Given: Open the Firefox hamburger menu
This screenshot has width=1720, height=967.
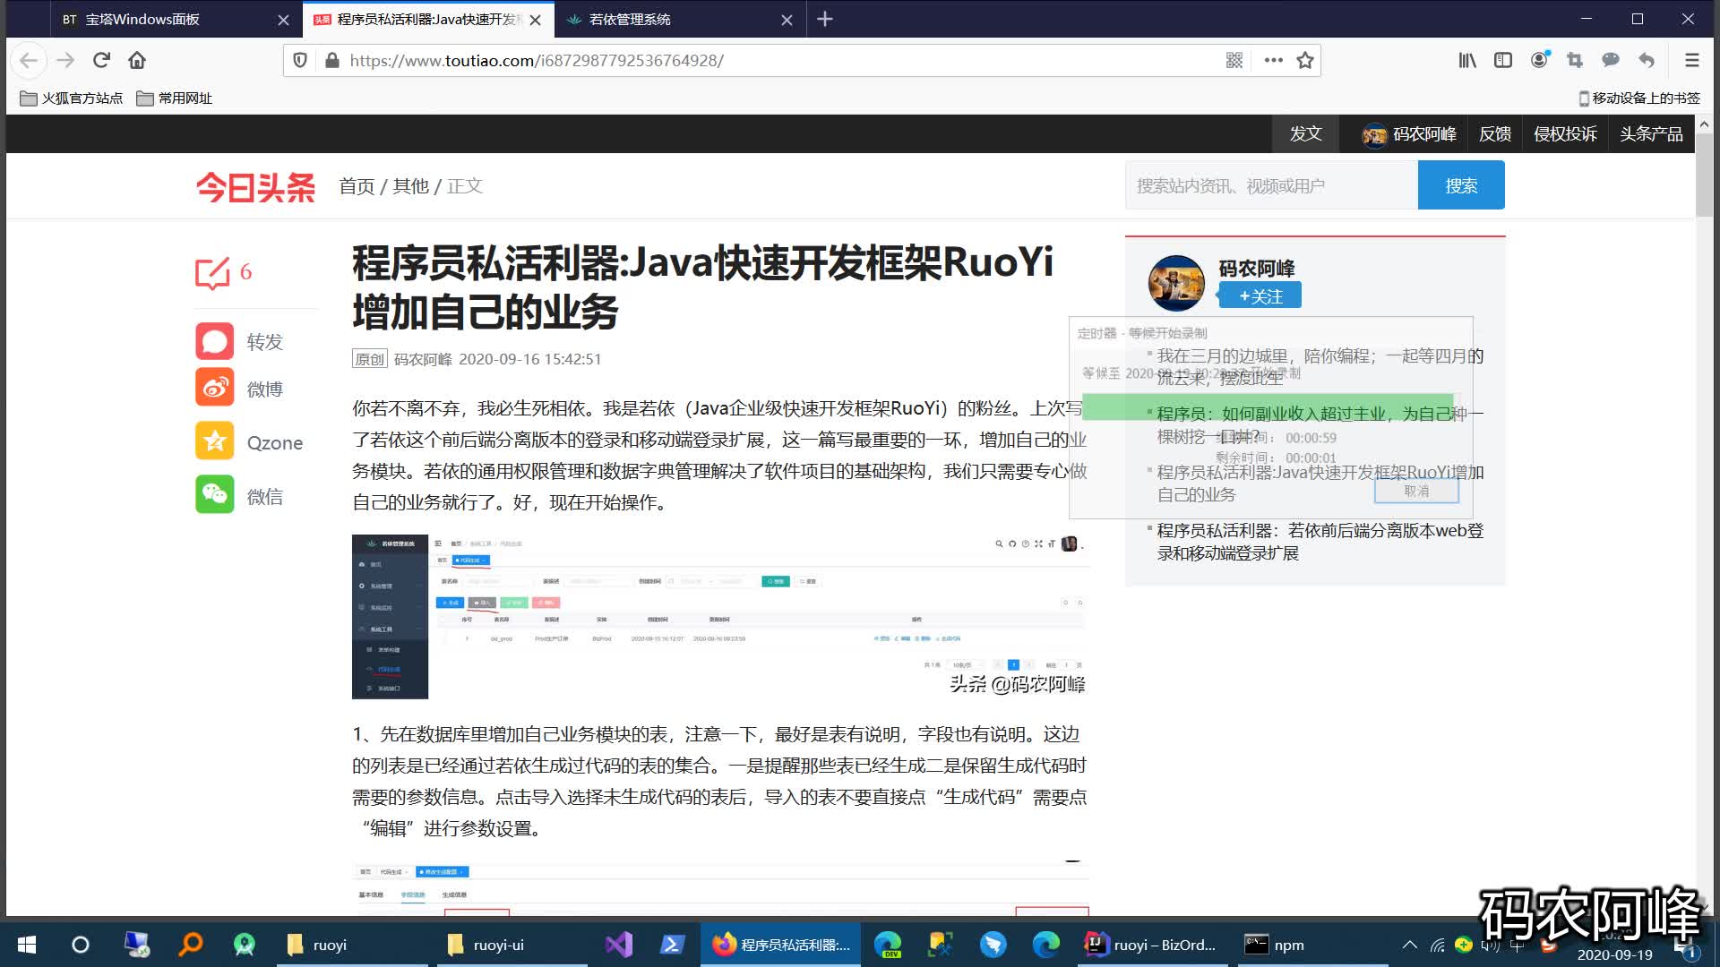Looking at the screenshot, I should (1691, 60).
